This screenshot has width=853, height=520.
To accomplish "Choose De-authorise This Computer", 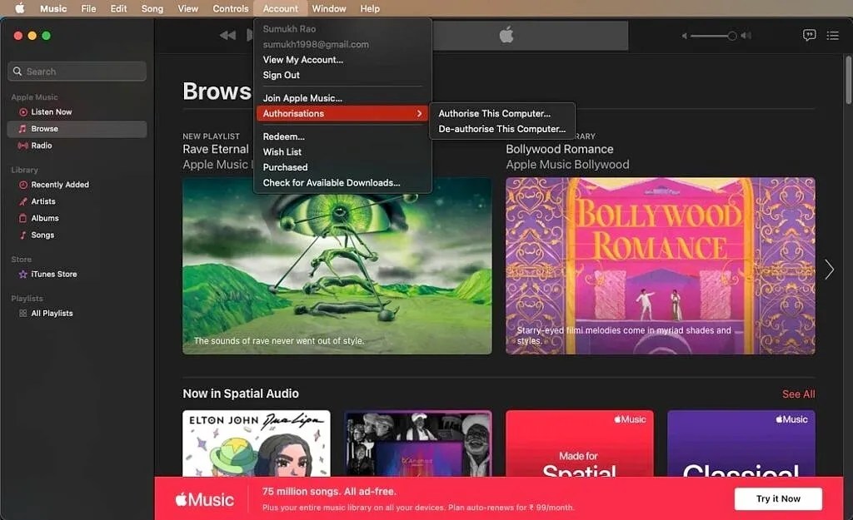I will point(502,129).
